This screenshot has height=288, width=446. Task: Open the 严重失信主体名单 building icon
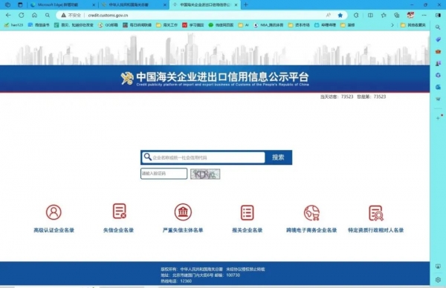pos(183,212)
